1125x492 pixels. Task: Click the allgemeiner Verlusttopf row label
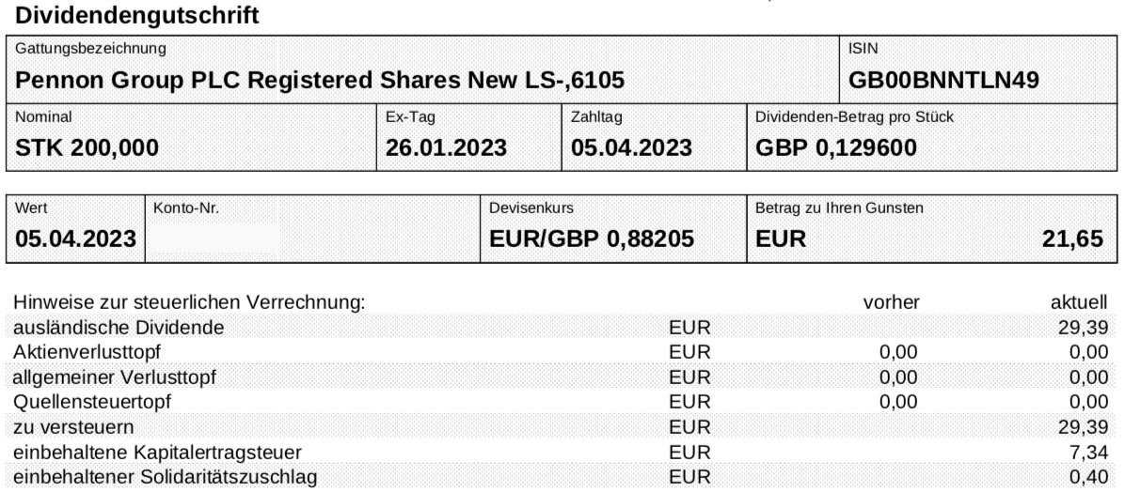[115, 377]
